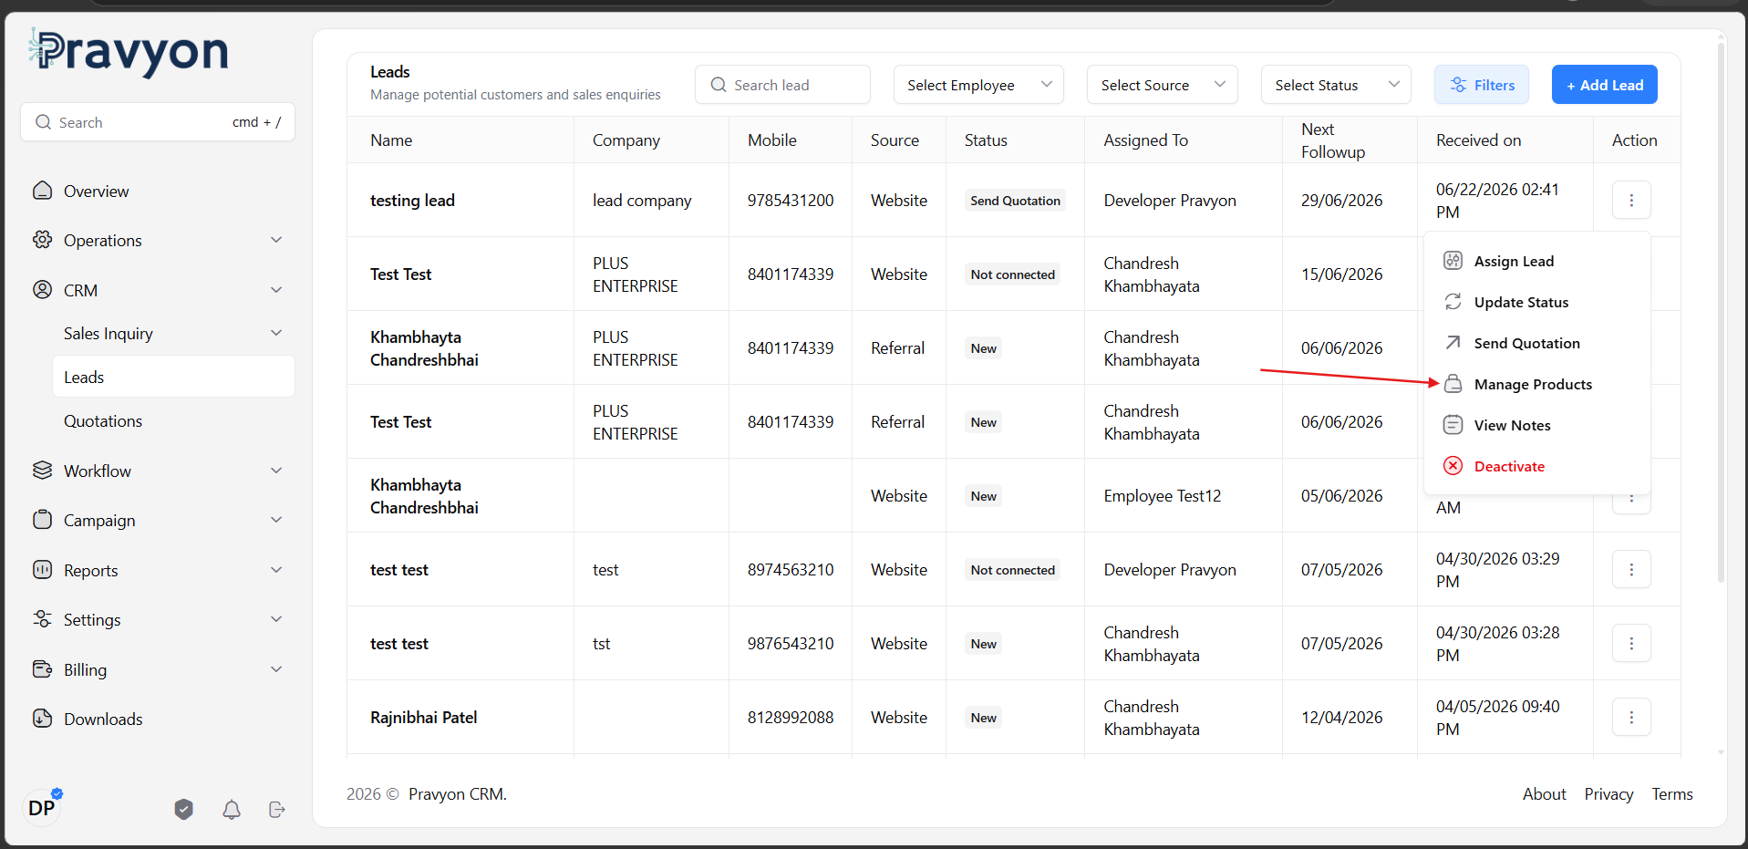Expand the Operations chevron
1748x849 pixels.
click(x=276, y=240)
